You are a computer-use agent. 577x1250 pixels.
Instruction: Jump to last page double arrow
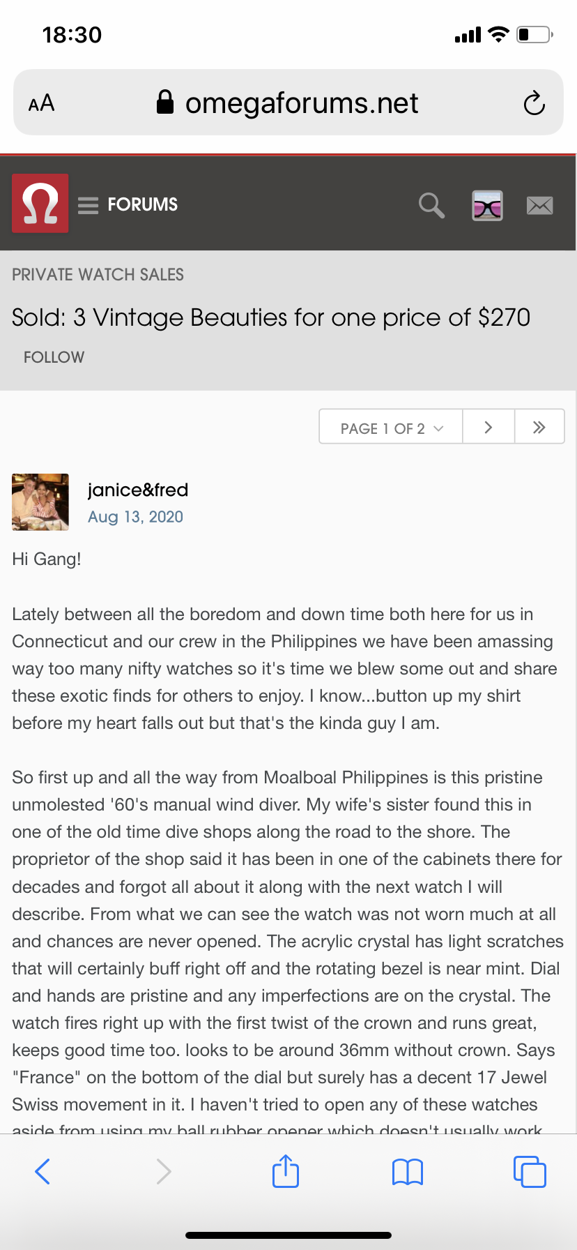point(539,428)
